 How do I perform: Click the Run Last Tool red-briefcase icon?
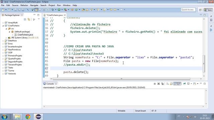click(x=66, y=10)
